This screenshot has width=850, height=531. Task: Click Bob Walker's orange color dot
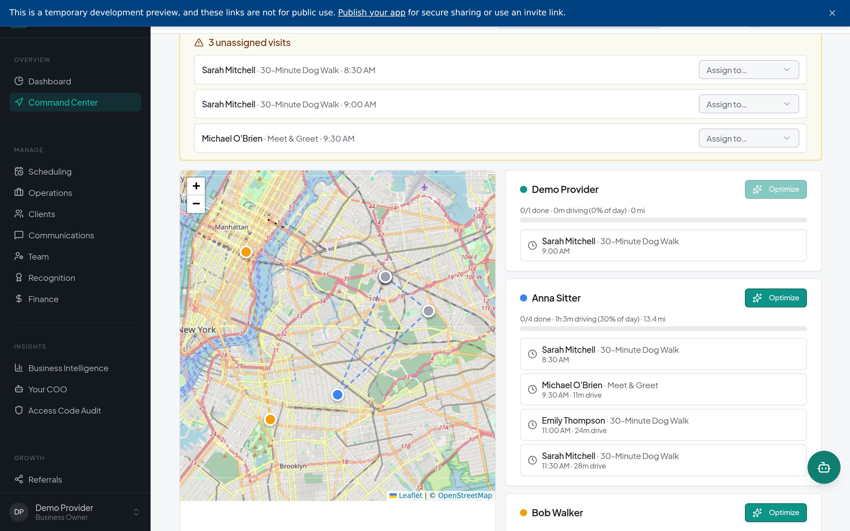point(524,513)
